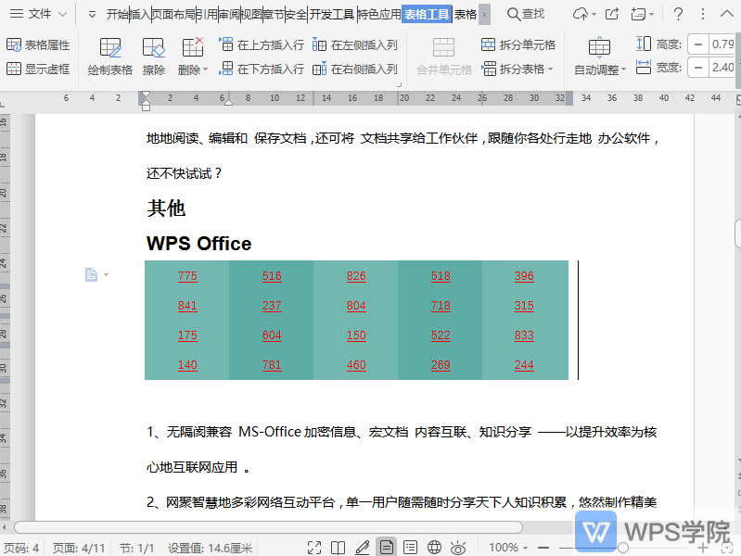741x556 pixels.
Task: Click the zoom slider handle
Action: pyautogui.click(x=623, y=548)
